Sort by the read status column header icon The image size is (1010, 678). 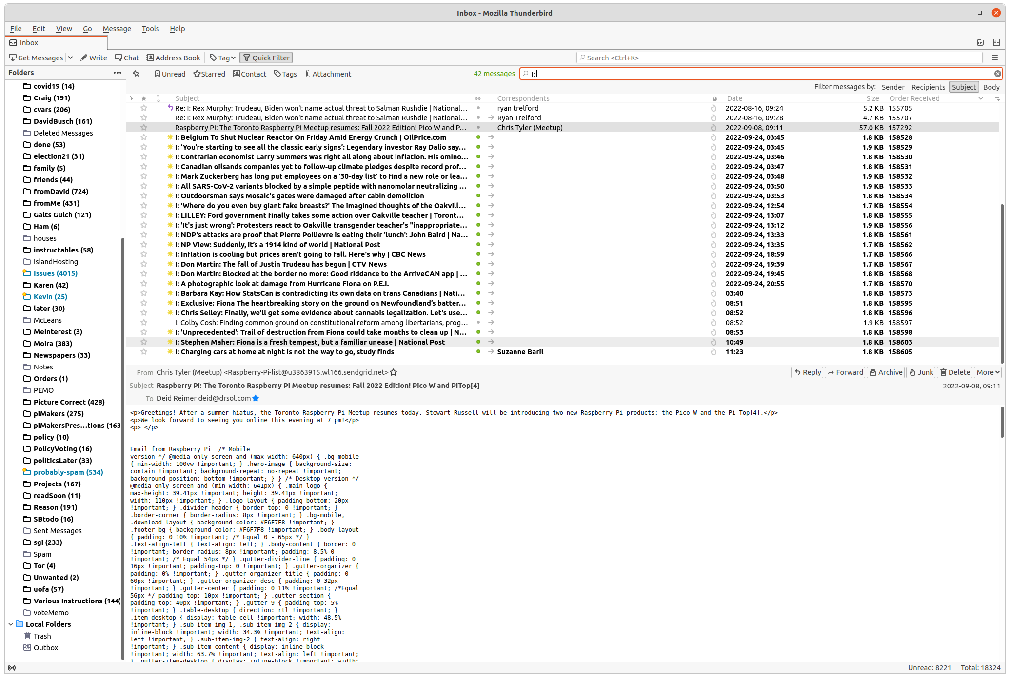(478, 98)
